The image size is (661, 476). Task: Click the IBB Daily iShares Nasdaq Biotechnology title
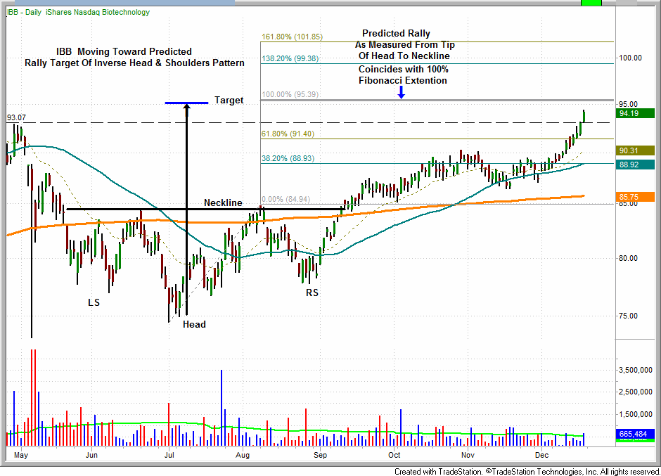79,12
